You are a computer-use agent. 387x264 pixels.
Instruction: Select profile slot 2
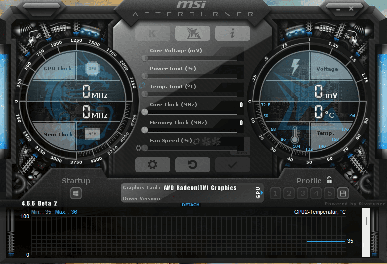click(289, 193)
